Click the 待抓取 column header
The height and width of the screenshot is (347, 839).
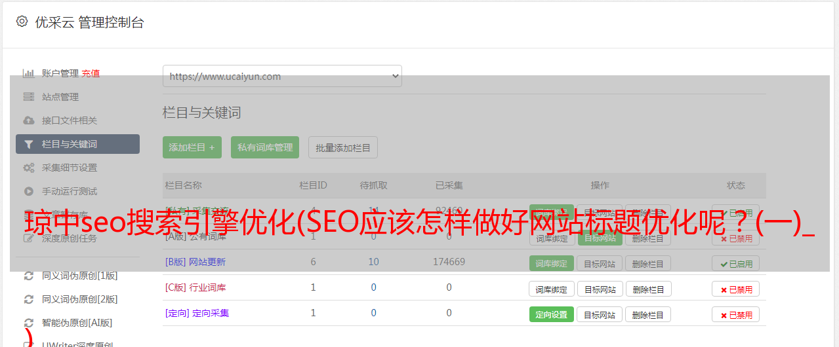pos(373,185)
